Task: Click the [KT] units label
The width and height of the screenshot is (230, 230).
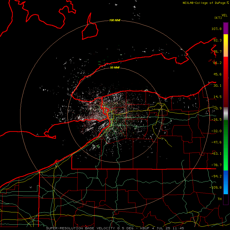Action: click(x=218, y=18)
